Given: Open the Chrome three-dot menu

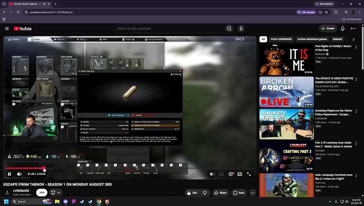Looking at the screenshot, I should (x=360, y=12).
